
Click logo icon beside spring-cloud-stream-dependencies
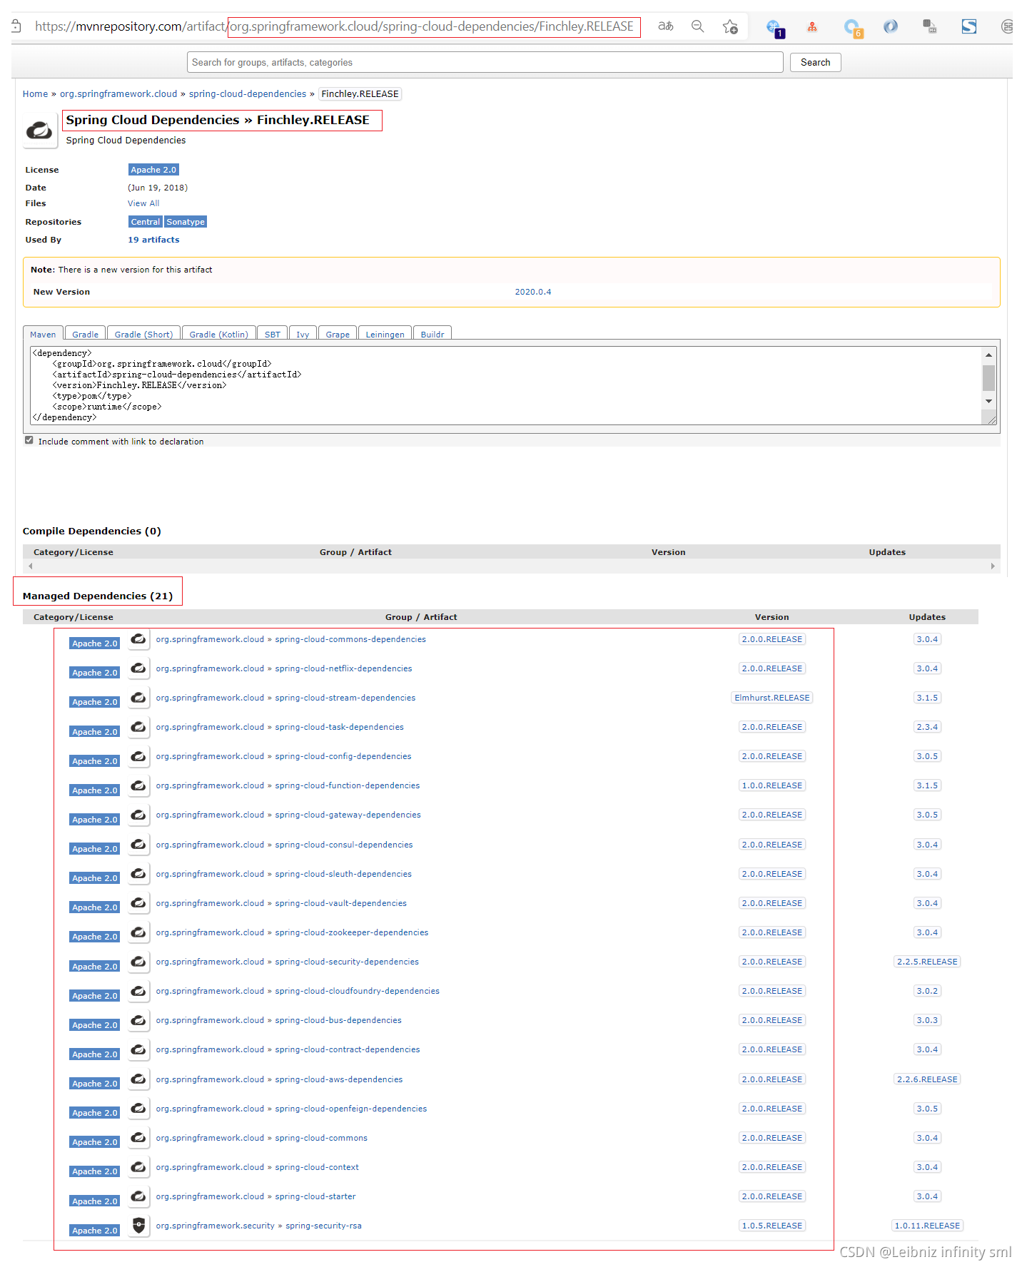[139, 698]
